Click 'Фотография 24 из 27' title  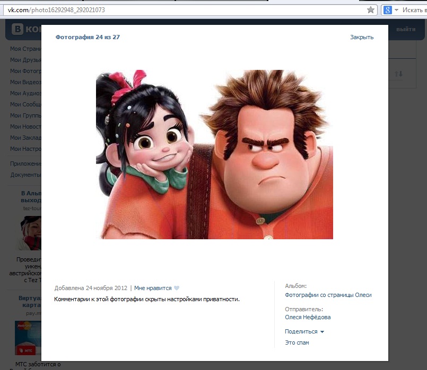tap(88, 37)
